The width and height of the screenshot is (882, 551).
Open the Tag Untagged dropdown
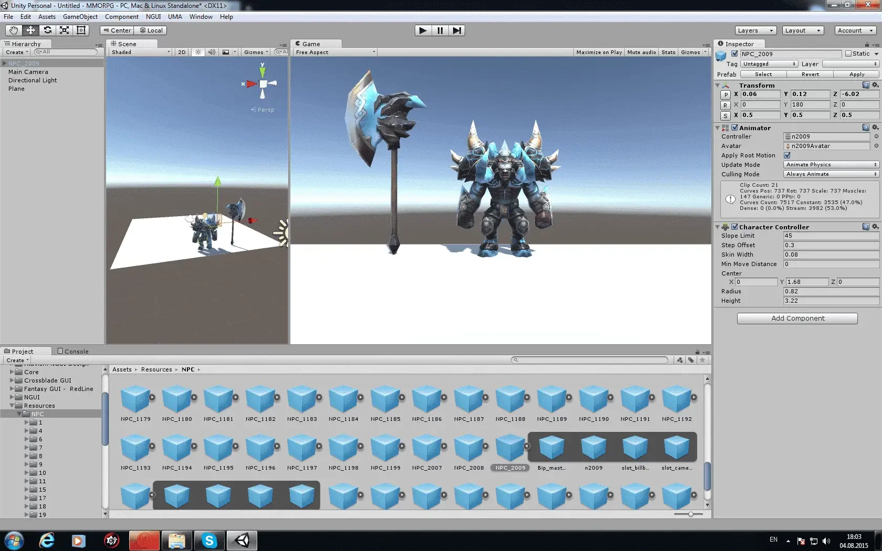[769, 64]
